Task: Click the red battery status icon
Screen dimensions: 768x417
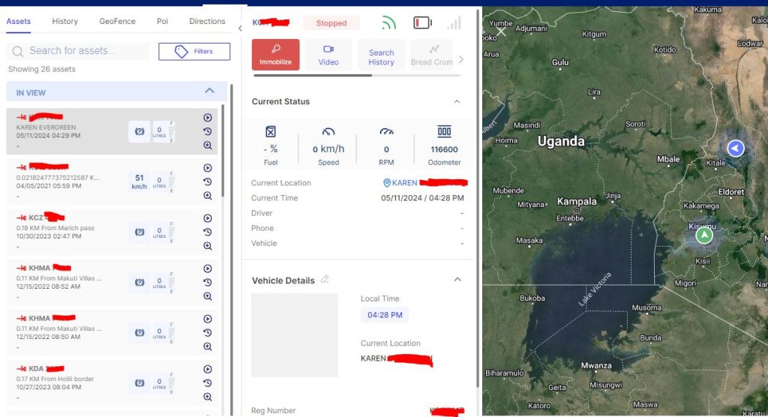Action: tap(422, 23)
